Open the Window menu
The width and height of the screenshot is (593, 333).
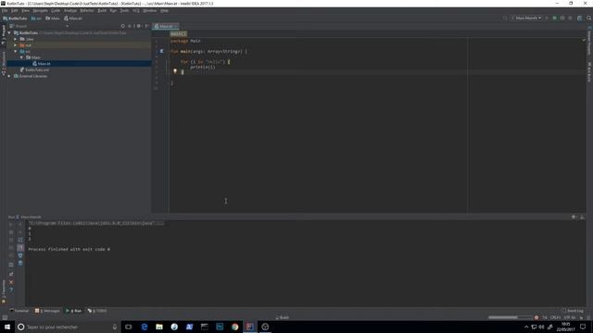[150, 10]
